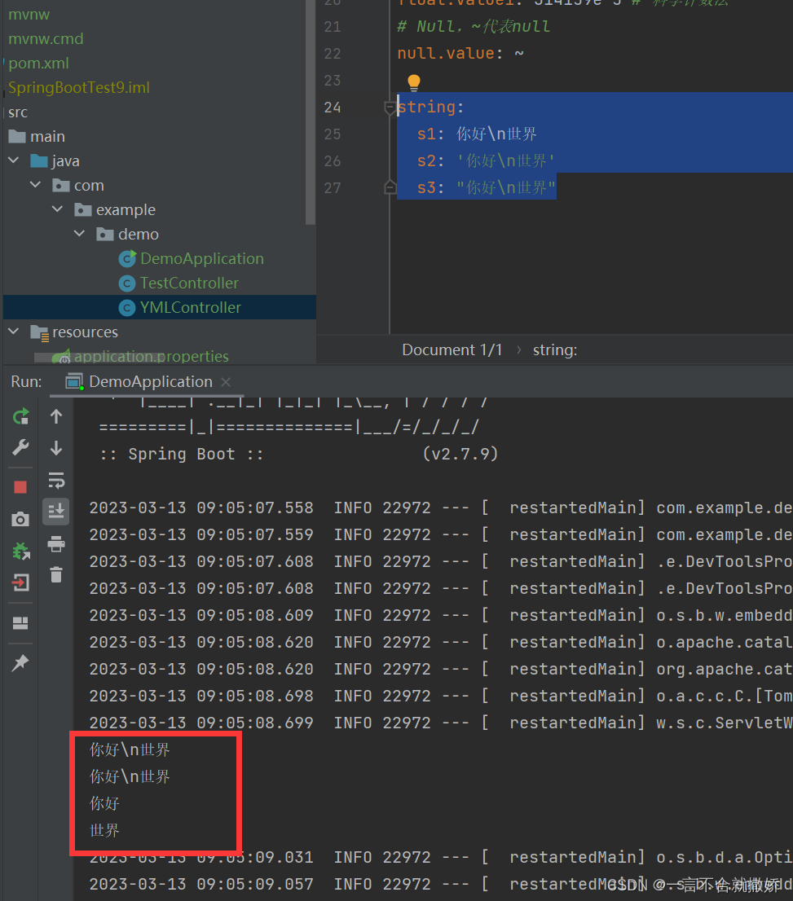Click the yellow lightbulb intention icon
Viewport: 793px width, 901px height.
(413, 82)
